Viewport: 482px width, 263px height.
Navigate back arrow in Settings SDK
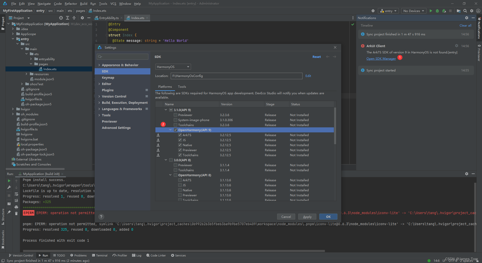coord(328,57)
